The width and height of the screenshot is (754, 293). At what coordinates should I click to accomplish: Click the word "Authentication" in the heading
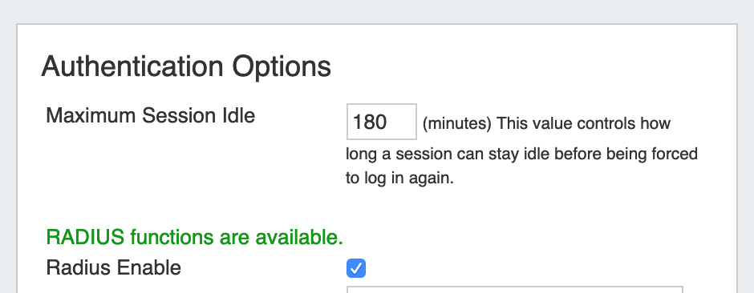(132, 66)
